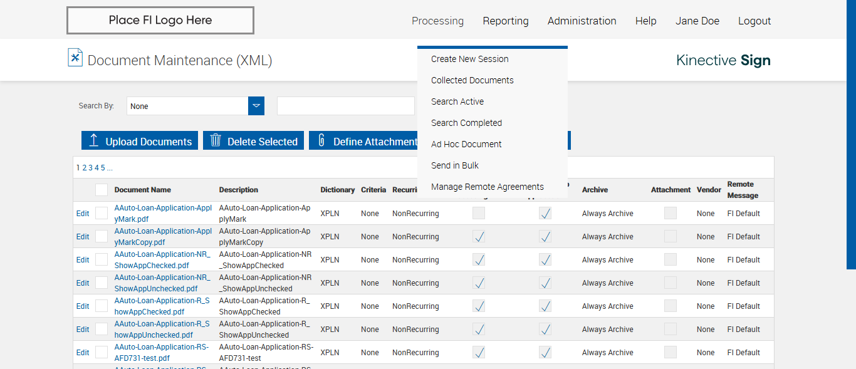This screenshot has height=369, width=856.
Task: Click the Logout link
Action: coord(754,21)
